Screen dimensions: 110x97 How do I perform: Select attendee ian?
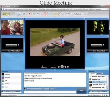(x=11, y=81)
